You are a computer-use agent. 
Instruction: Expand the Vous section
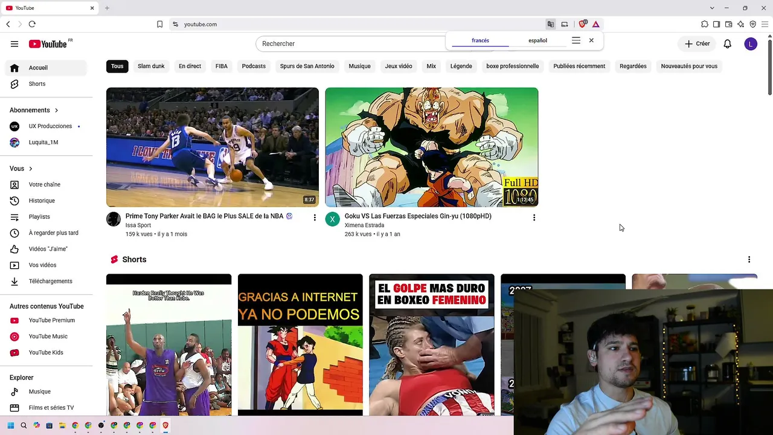coord(21,169)
